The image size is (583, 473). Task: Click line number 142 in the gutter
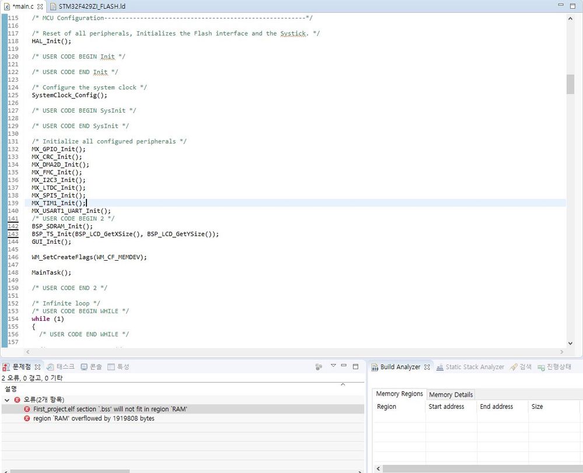tap(13, 226)
